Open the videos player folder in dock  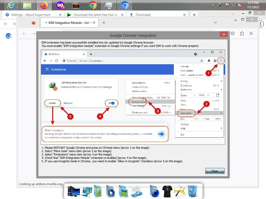111,191
